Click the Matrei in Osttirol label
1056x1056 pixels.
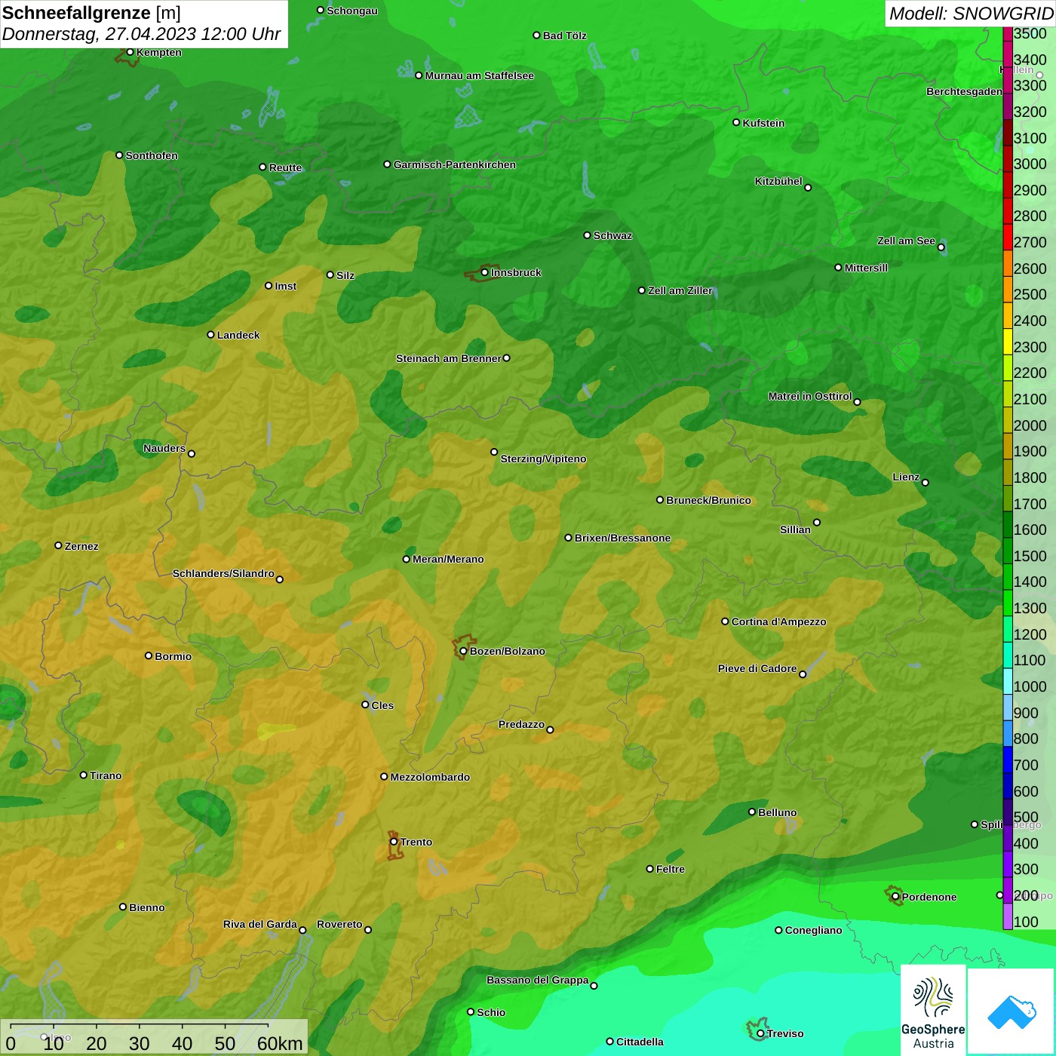(810, 396)
